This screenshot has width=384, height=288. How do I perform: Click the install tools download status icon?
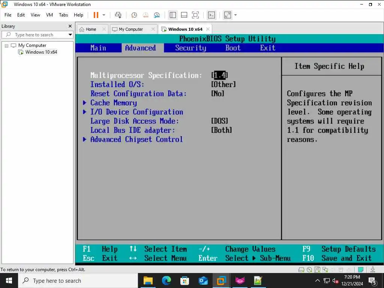(373, 270)
